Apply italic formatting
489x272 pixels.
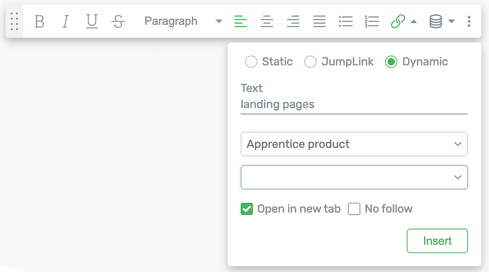(65, 21)
